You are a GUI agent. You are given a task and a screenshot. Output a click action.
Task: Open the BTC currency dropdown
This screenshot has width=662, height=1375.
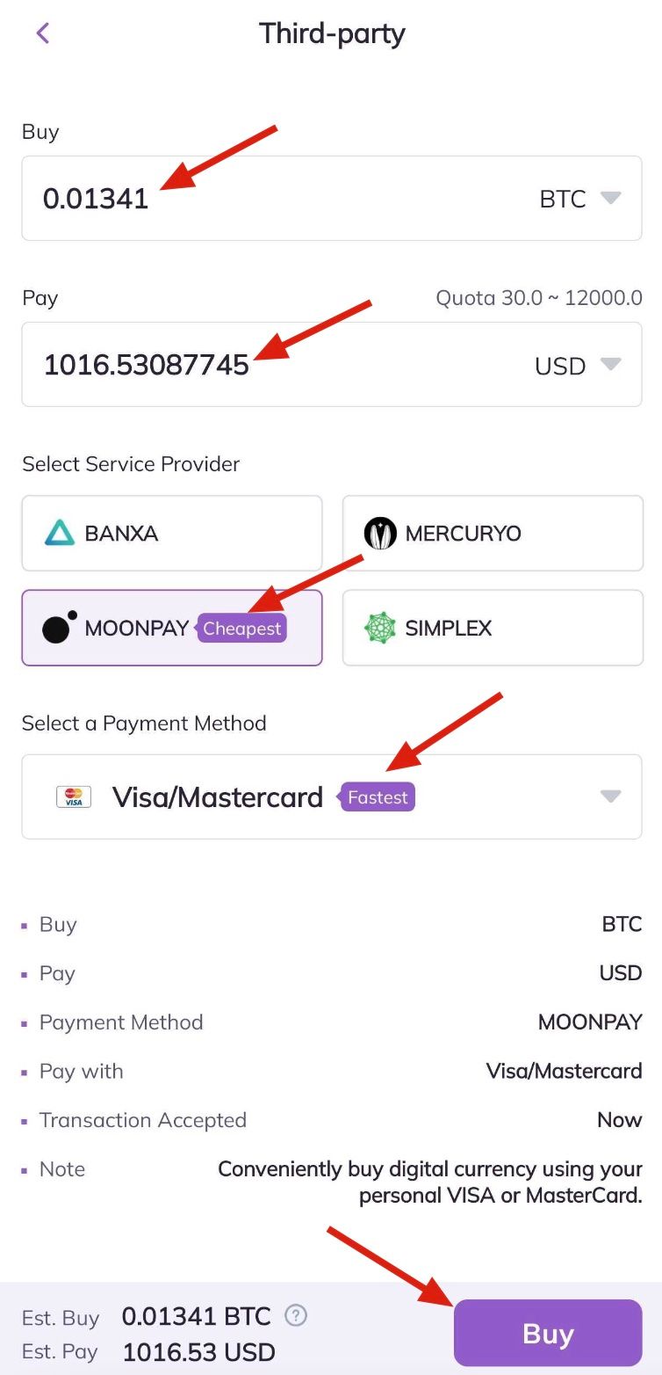click(579, 199)
